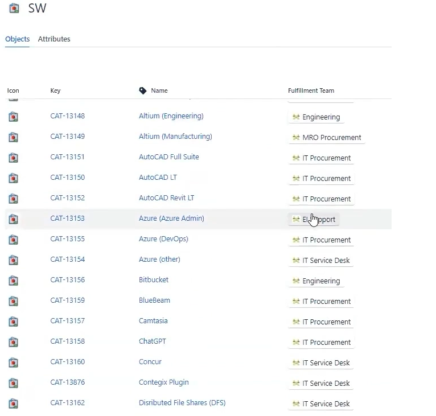This screenshot has height=416, width=436.
Task: Click the icon in the CAT-13149 row
Action: coord(13,137)
